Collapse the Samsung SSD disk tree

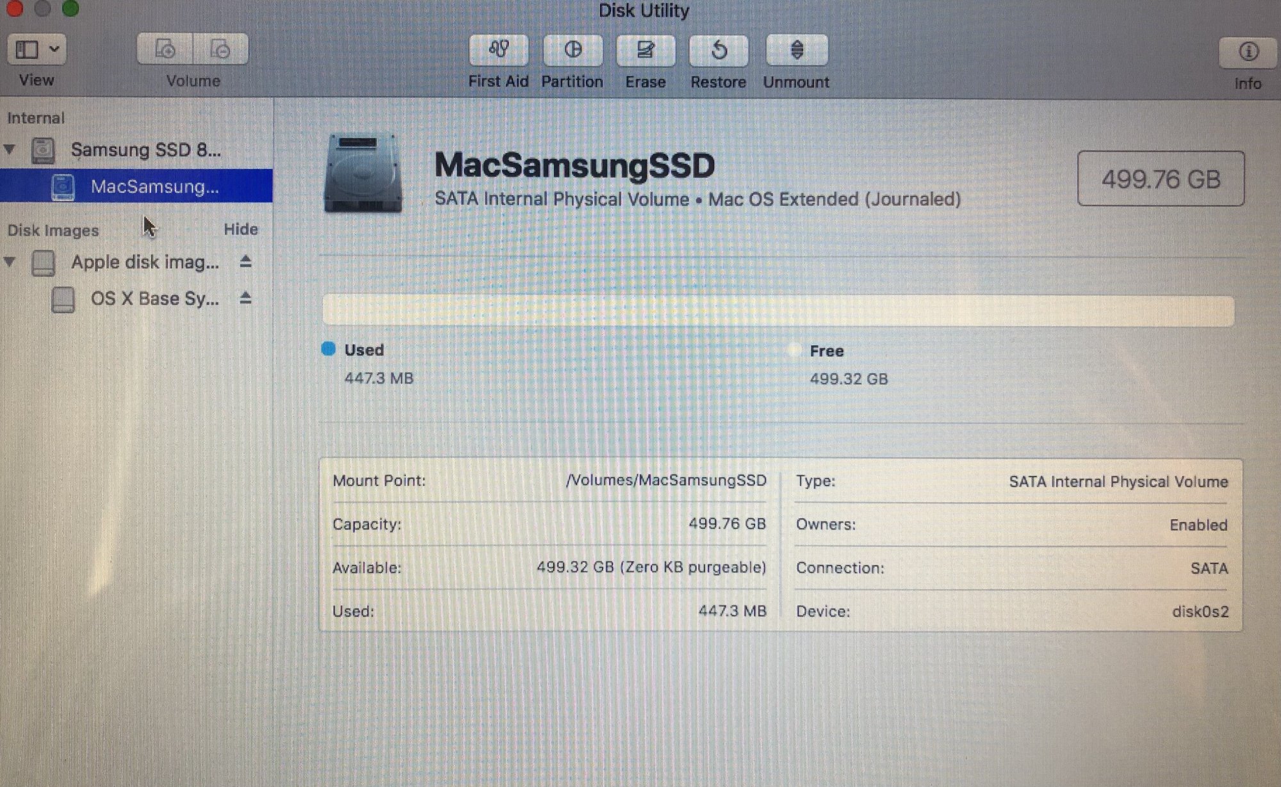pos(10,149)
